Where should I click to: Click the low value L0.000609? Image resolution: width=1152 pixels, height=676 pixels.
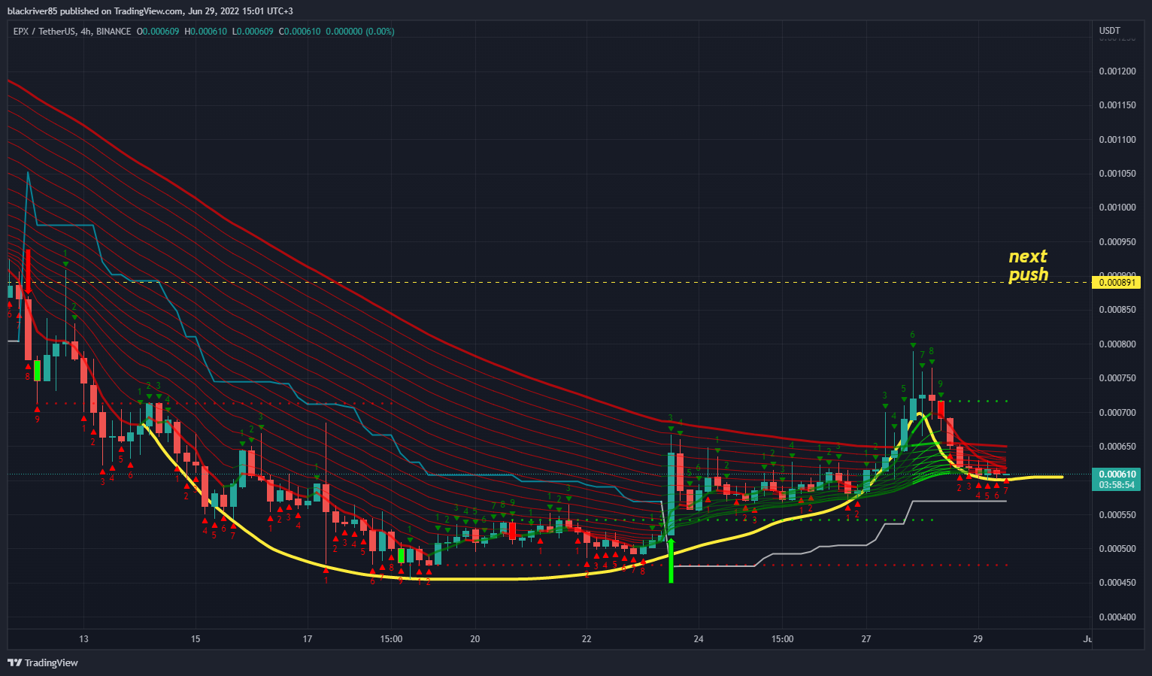(x=253, y=32)
